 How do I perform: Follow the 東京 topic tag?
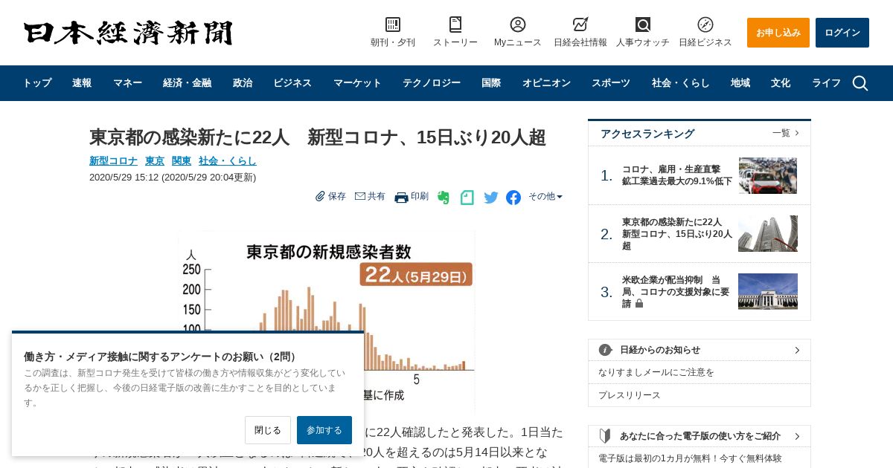coord(155,160)
